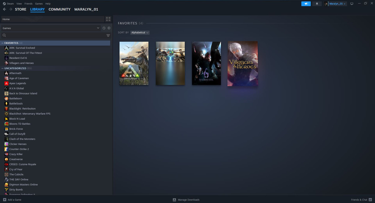Click the library search field

coord(56,35)
